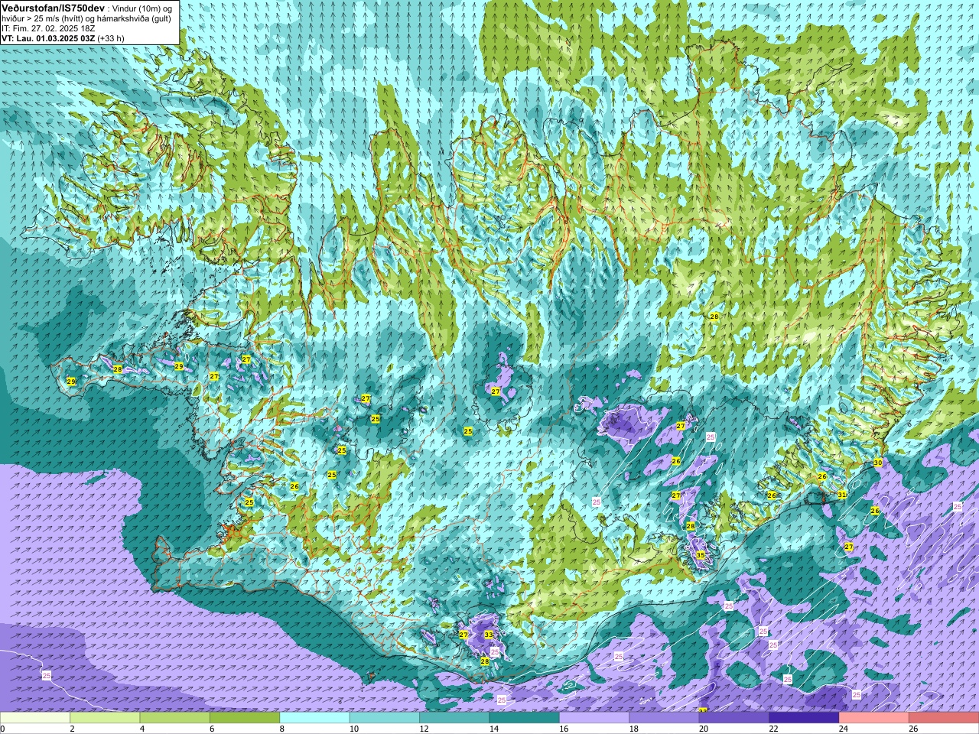The image size is (979, 734).
Task: Choose the light cyan 8–10 m/s legend swatch
Action: (x=314, y=718)
